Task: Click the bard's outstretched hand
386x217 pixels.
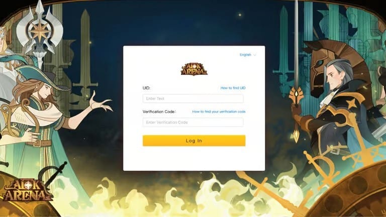Action: (x=100, y=102)
